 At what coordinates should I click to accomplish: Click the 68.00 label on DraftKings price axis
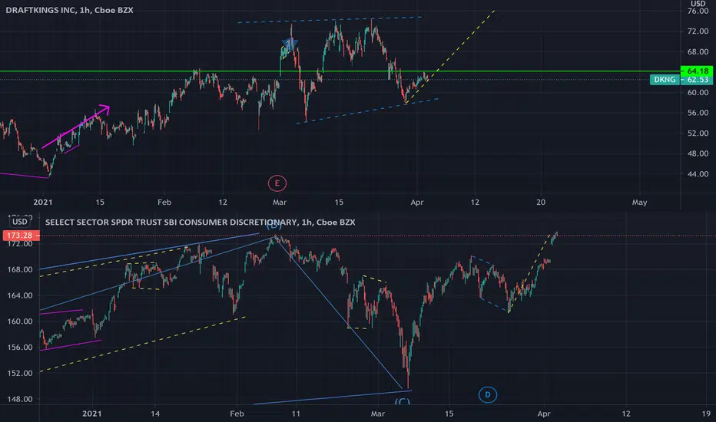pyautogui.click(x=698, y=51)
